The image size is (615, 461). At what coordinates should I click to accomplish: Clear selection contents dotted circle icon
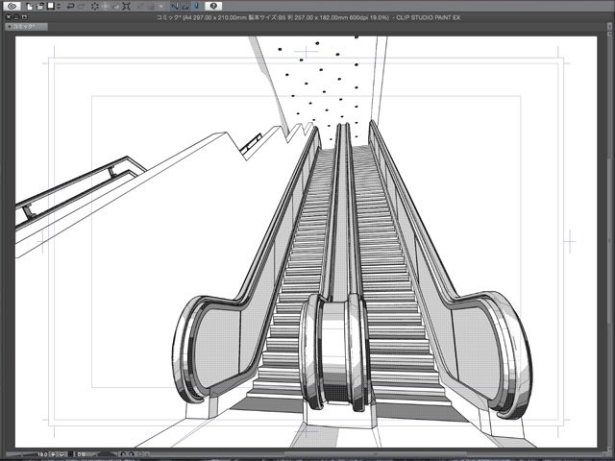95,6
